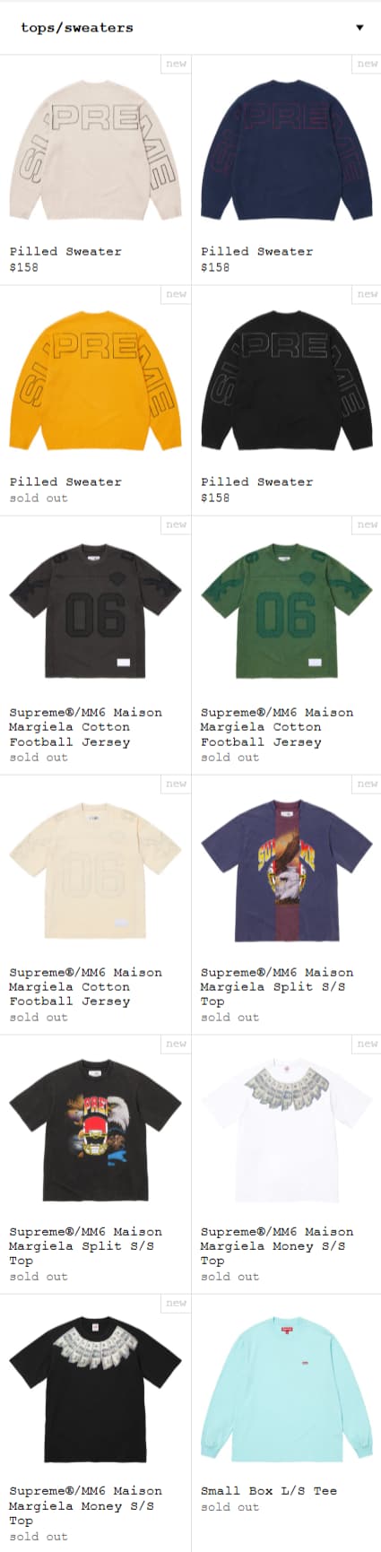The height and width of the screenshot is (1552, 381).
Task: Open the navy Pilled Sweater image
Action: [x=286, y=150]
